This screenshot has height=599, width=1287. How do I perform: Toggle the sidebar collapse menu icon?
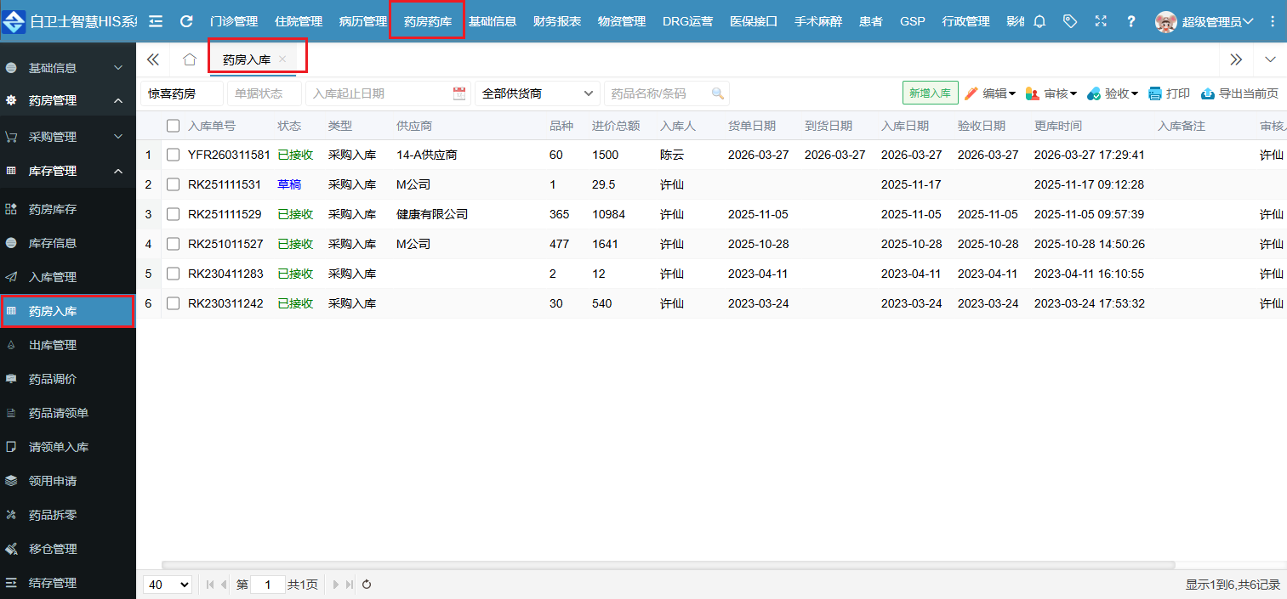tap(156, 21)
